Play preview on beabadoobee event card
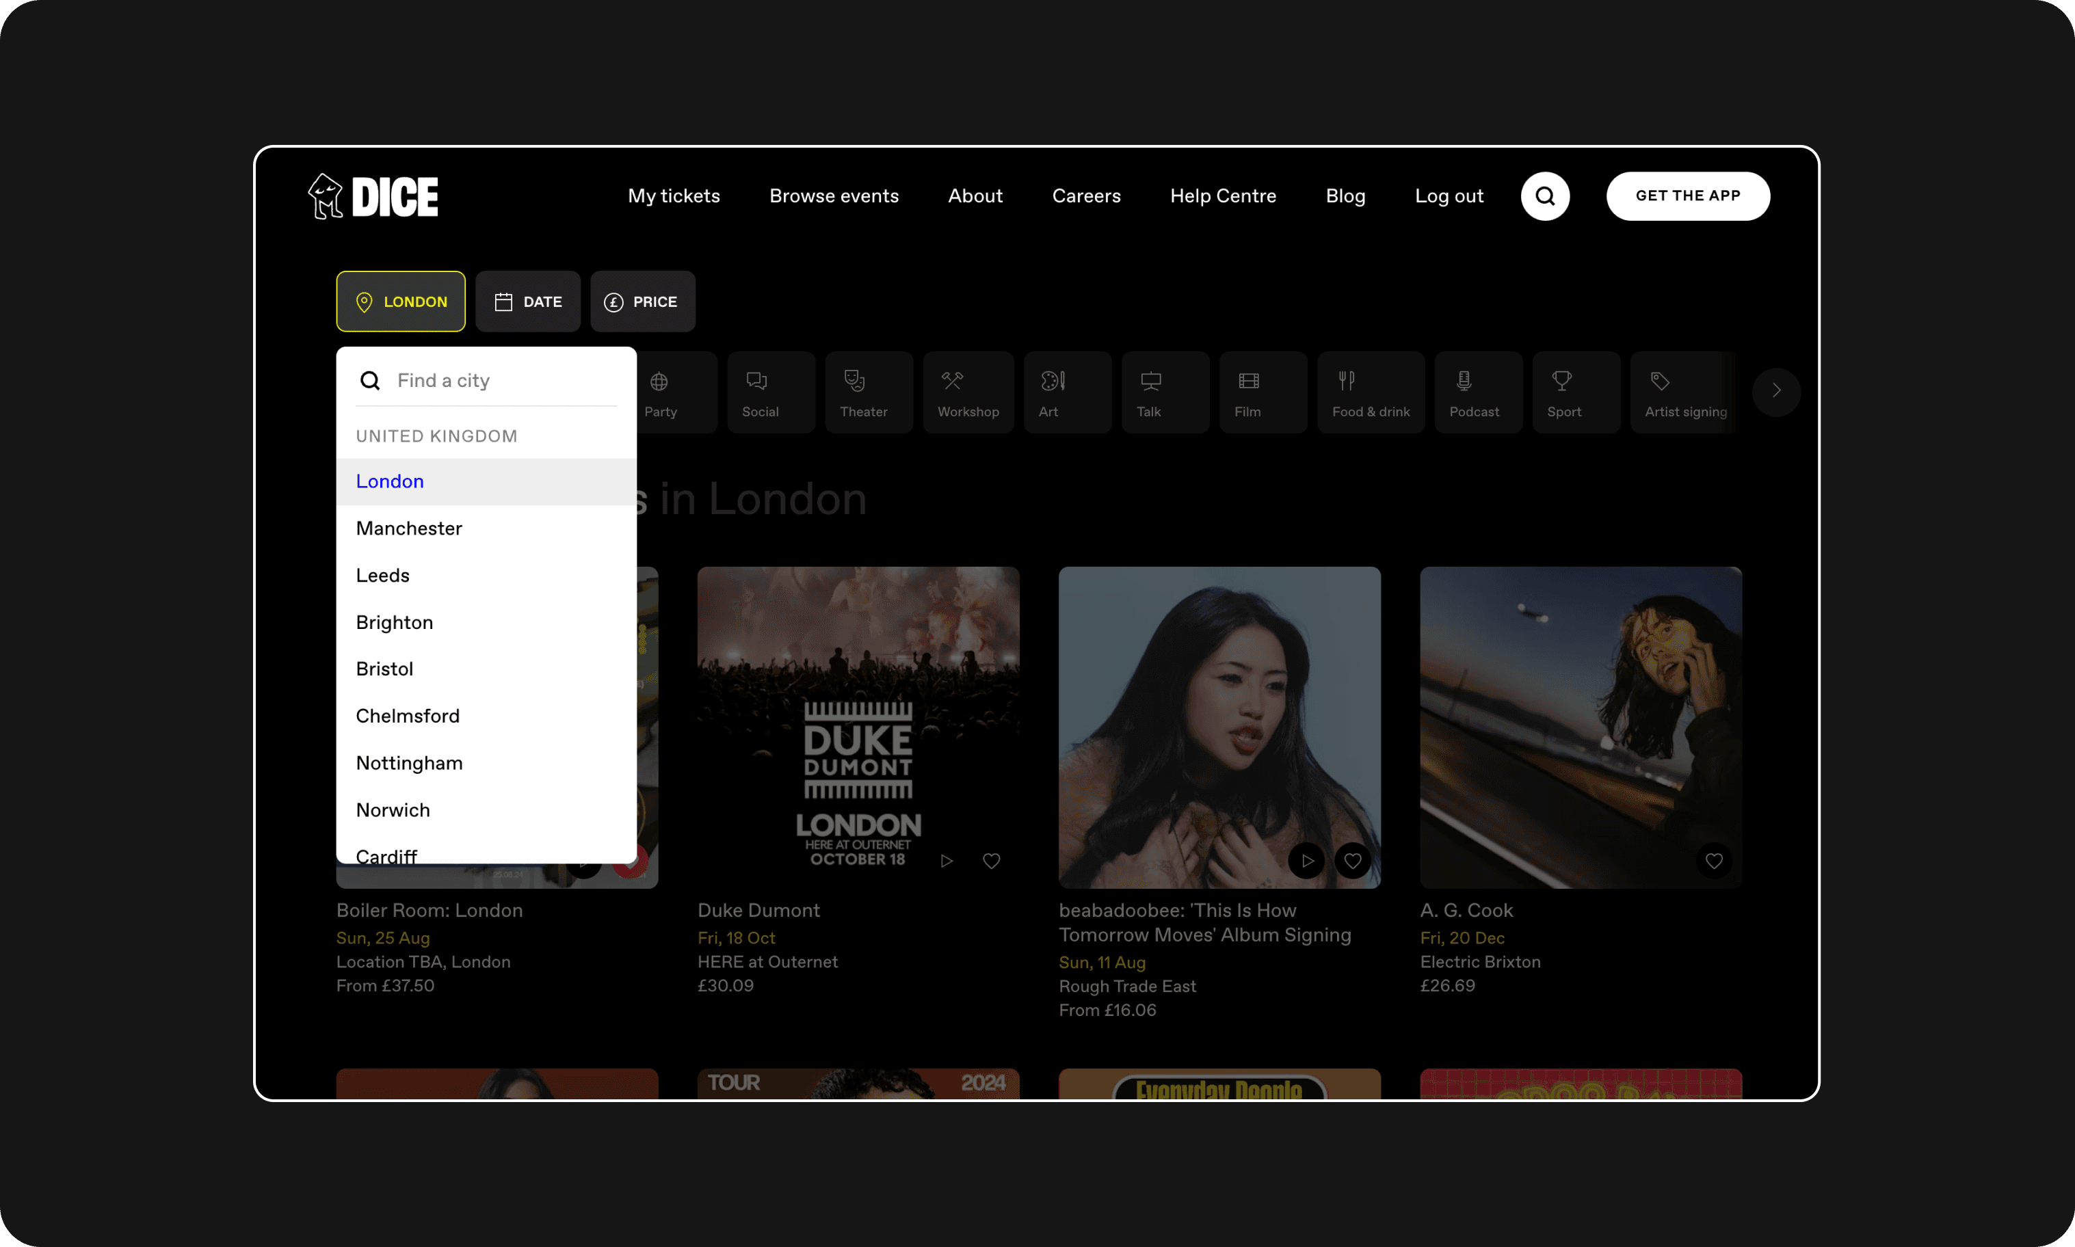This screenshot has height=1247, width=2075. point(1306,861)
